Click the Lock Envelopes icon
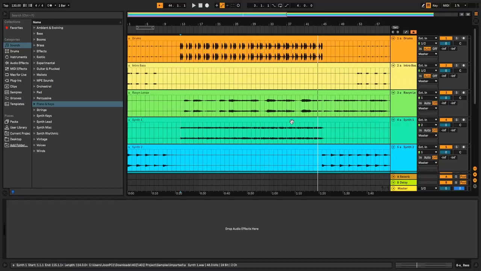 click(x=413, y=32)
